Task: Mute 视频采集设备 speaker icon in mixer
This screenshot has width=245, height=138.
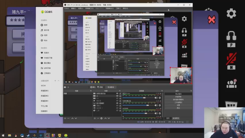Action: (x=156, y=105)
